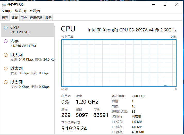Viewport: 184px width, 135px height.
Task: Click the third 以太网 orange circle icon
Action: pos(6,82)
